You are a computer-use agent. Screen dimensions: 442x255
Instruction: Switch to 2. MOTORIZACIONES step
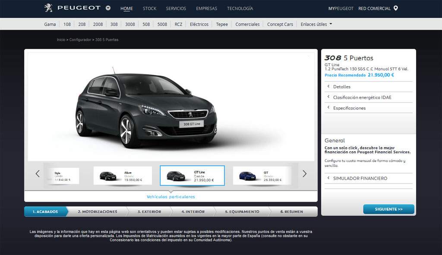(98, 211)
